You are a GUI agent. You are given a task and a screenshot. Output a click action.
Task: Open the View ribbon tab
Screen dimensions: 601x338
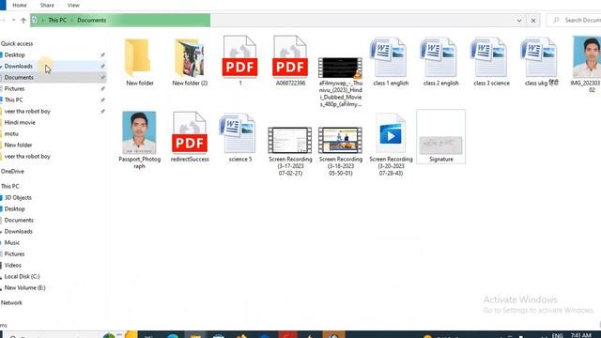coord(73,6)
